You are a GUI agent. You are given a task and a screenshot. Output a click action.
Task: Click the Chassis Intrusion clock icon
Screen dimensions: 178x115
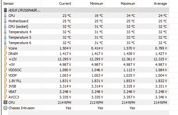point(5,108)
